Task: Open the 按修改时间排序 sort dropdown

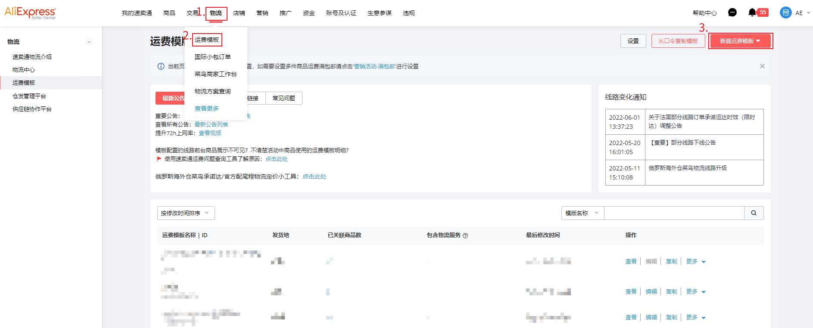Action: 186,213
